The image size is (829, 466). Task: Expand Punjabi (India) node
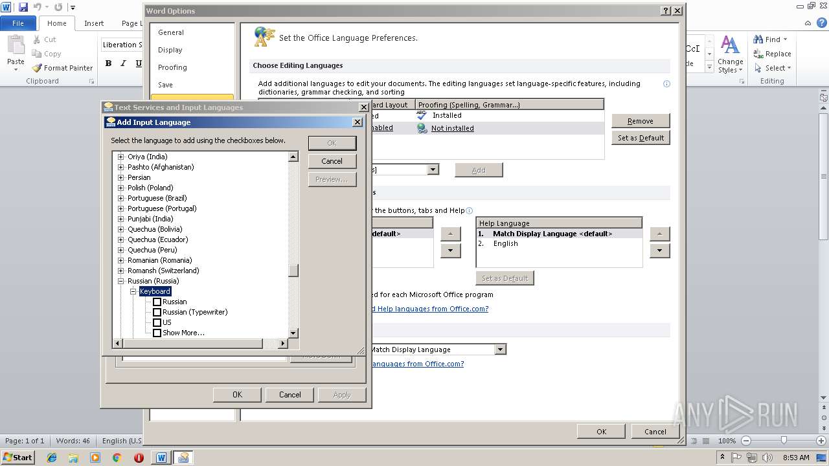[120, 219]
